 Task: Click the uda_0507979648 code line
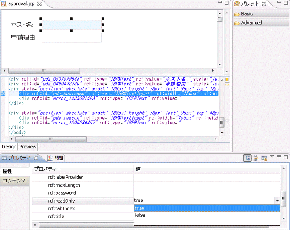[x=113, y=79]
